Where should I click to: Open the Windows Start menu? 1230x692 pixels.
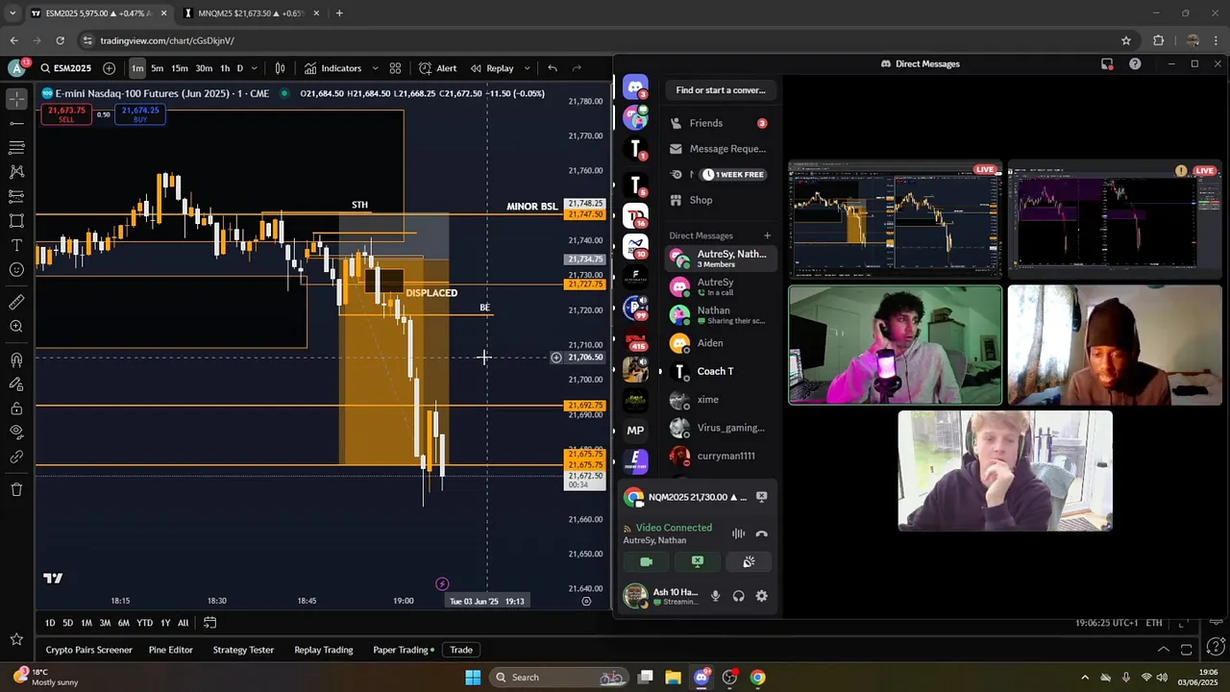(x=473, y=678)
